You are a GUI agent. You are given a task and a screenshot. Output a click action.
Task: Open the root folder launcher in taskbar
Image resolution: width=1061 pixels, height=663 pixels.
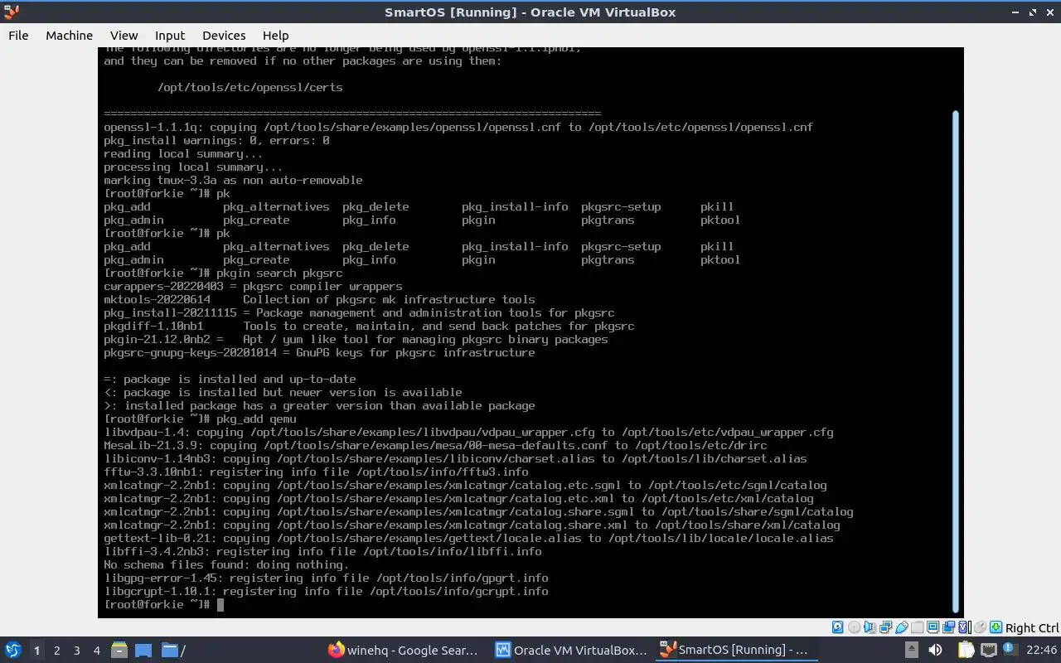point(173,650)
